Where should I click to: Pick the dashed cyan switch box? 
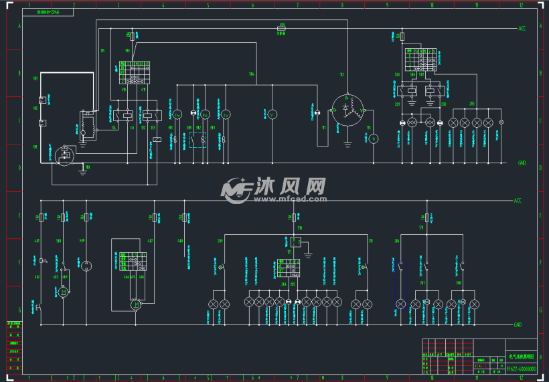198,140
